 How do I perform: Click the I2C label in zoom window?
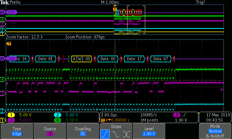pos(12,59)
